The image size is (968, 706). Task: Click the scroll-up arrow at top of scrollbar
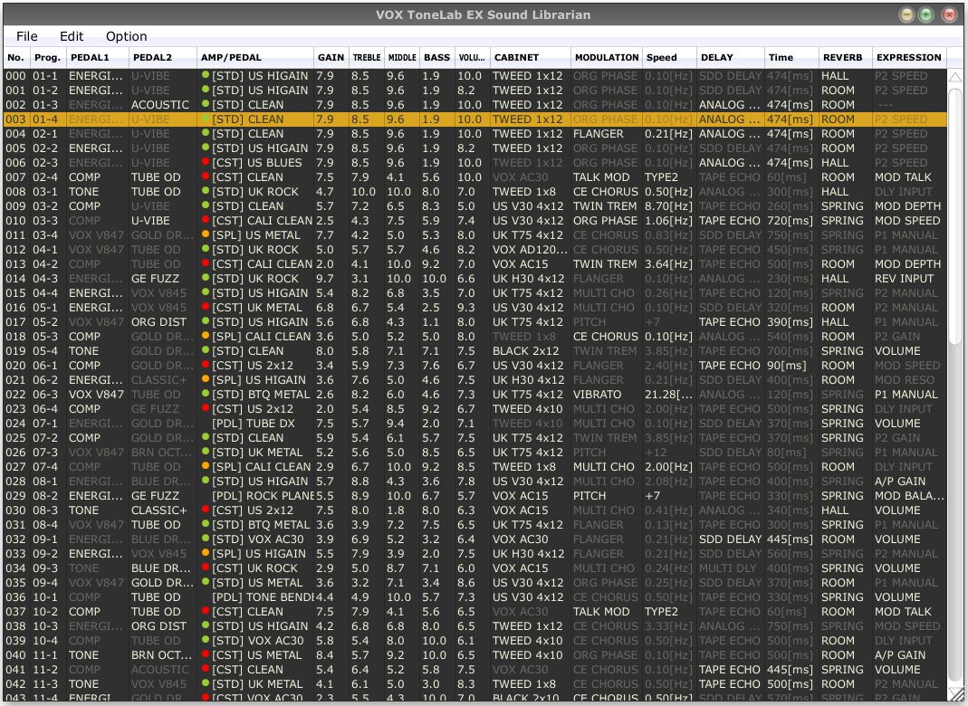tap(955, 78)
